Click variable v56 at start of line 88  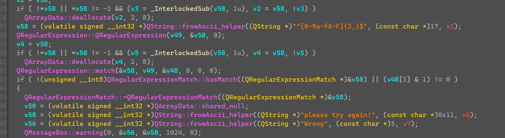coord(30,124)
